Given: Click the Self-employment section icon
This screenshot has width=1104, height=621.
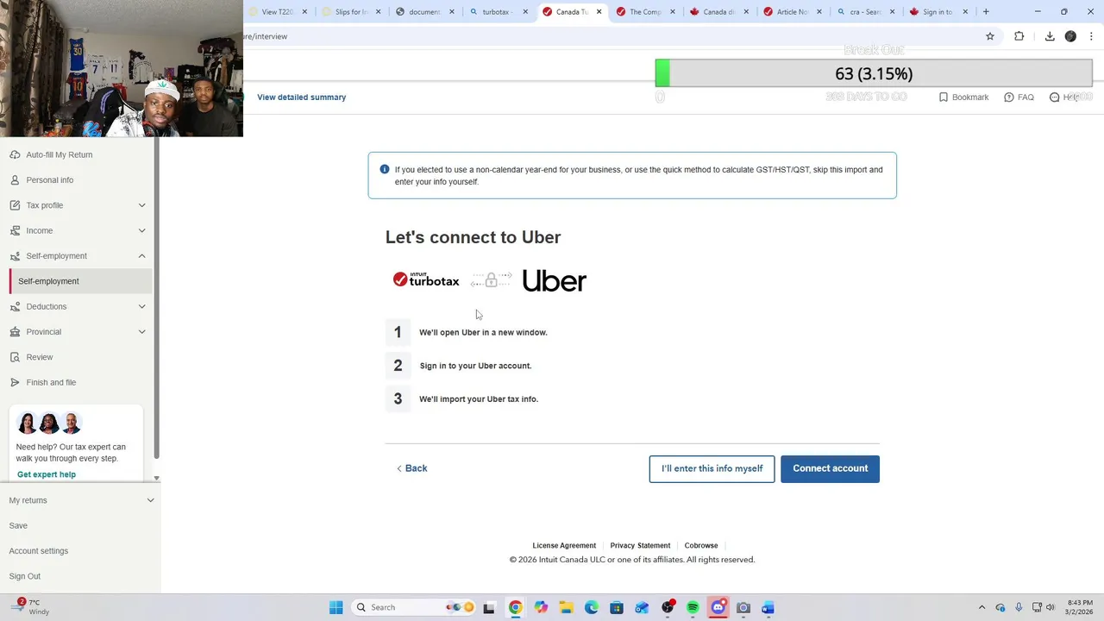Looking at the screenshot, I should [x=15, y=256].
